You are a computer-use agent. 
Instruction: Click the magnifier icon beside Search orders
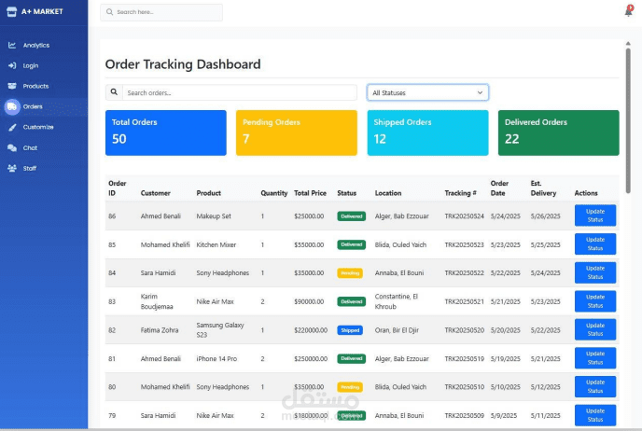(x=115, y=92)
